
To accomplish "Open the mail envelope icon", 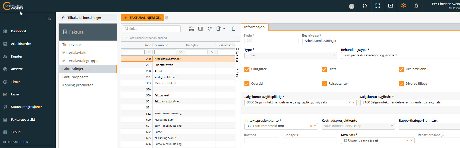I will coord(390,6).
